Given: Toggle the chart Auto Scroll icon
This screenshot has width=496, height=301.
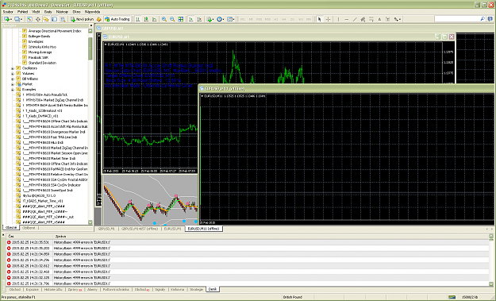Looking at the screenshot, I should pyautogui.click(x=191, y=19).
